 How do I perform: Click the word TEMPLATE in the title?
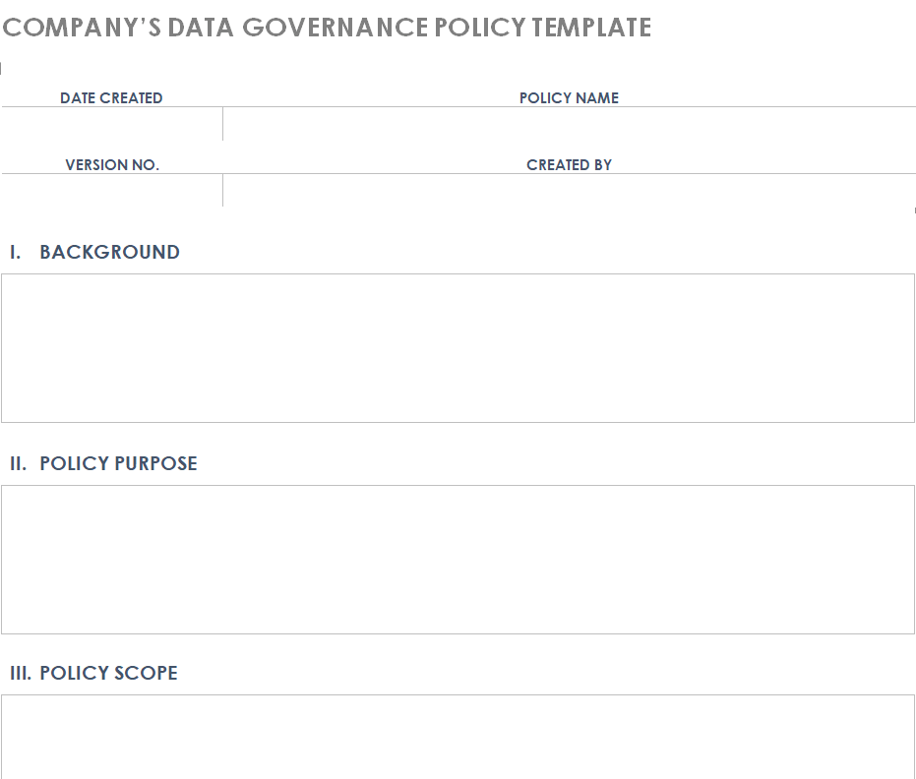pos(591,28)
